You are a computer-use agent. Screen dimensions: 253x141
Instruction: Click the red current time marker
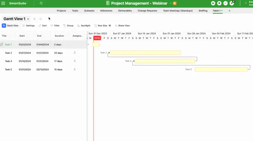97,38
